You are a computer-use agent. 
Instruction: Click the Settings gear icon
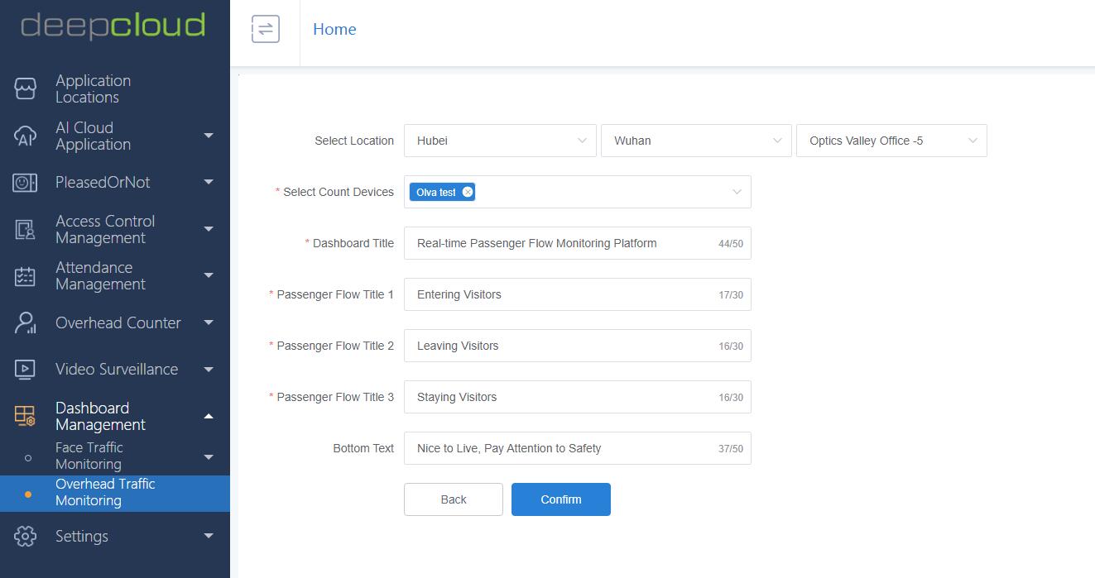26,536
